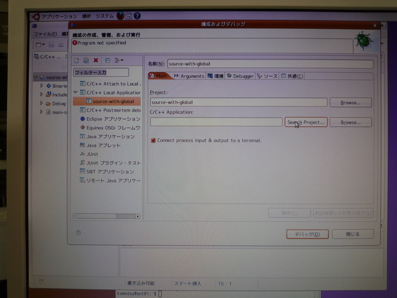
Task: Click the Firefox icon in top panel
Action: click(x=120, y=16)
